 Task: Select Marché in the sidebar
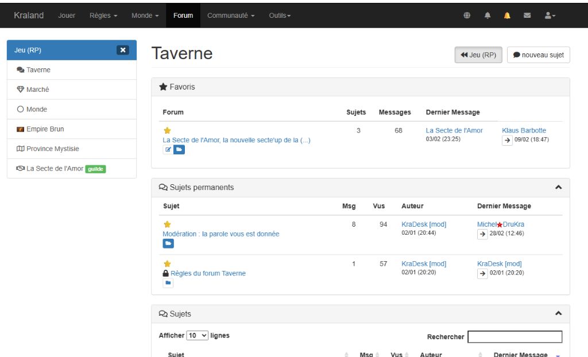(37, 90)
